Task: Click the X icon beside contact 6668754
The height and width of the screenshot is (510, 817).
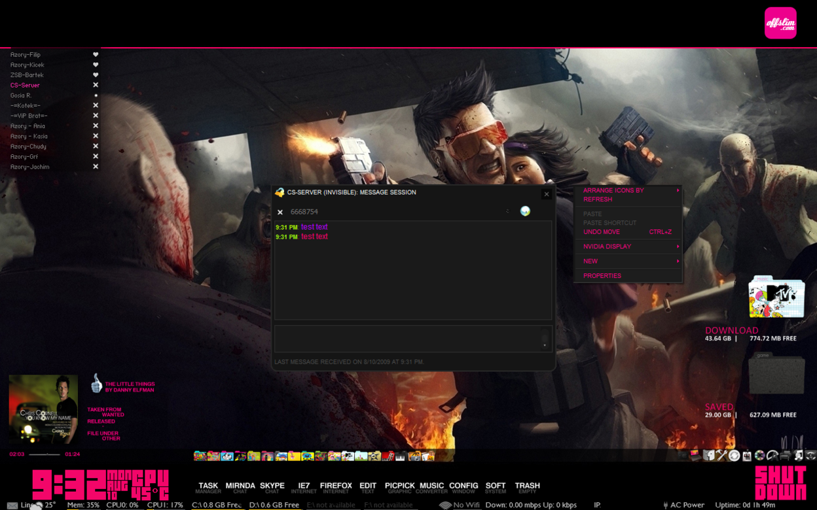Action: pos(280,212)
